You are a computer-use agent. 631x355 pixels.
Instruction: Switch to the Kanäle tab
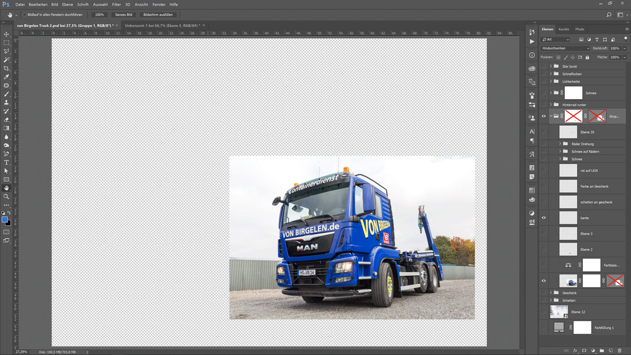click(564, 29)
